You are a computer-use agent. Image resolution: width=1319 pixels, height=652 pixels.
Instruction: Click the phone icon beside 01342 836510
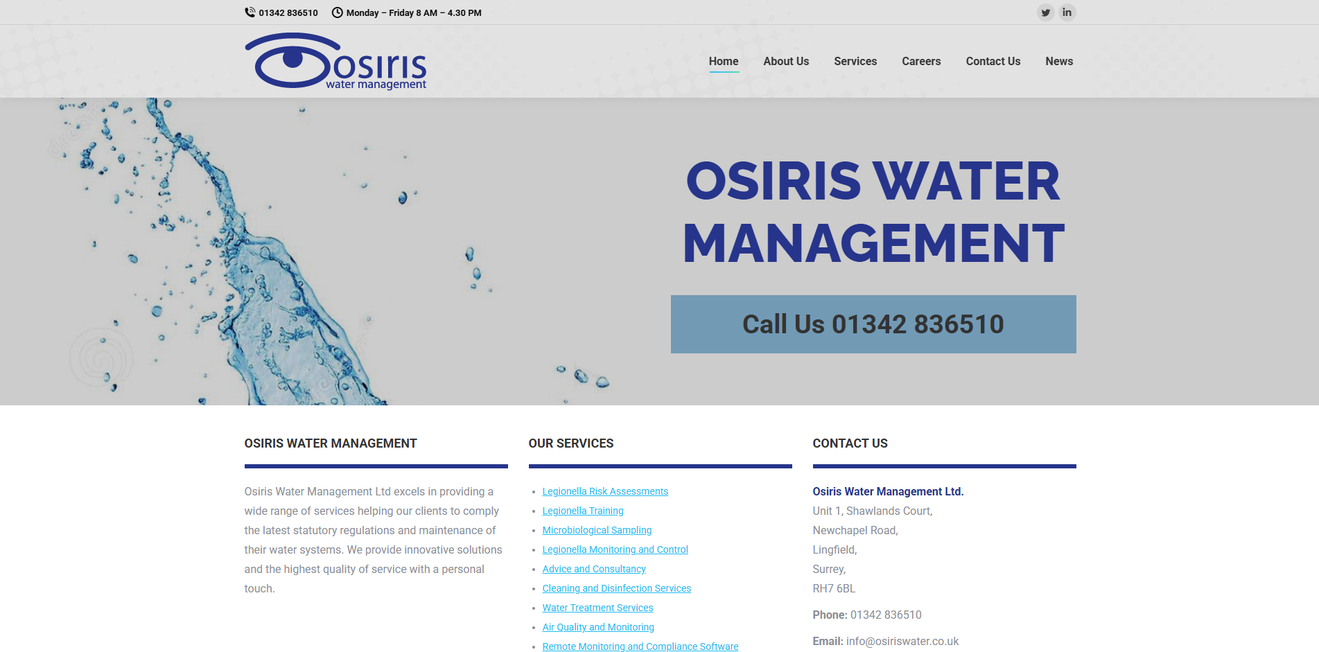tap(250, 12)
